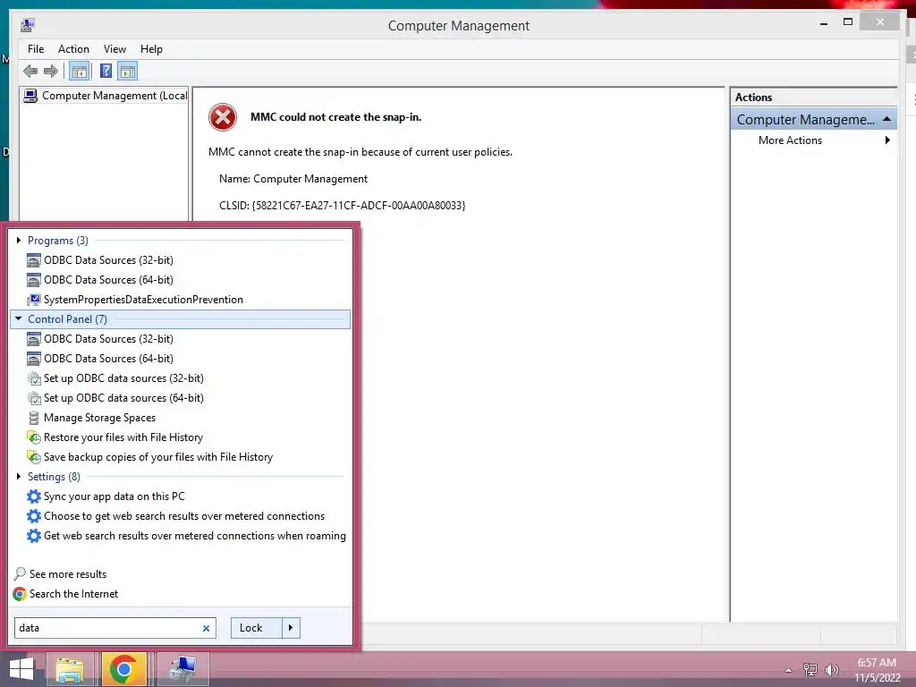Open ODBC Data Sources (32-bit) under Programs
The image size is (916, 687).
coord(108,260)
